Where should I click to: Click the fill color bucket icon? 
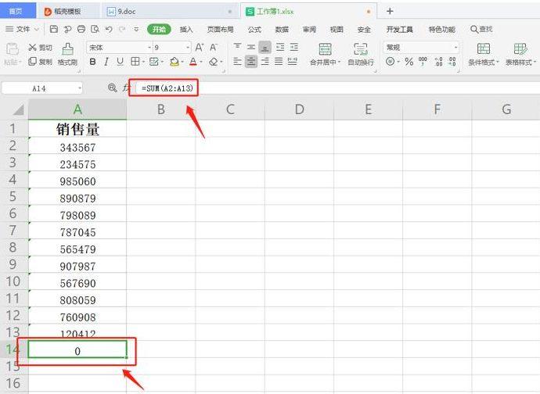(175, 62)
